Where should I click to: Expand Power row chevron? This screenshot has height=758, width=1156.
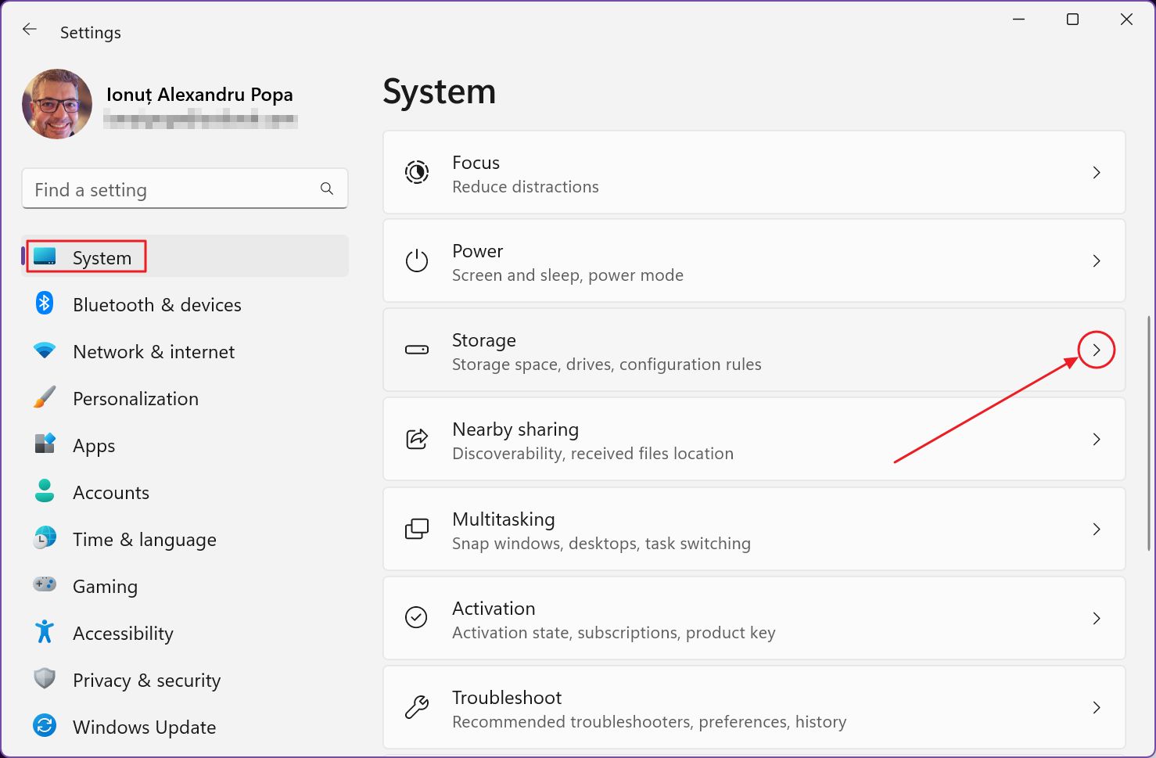[x=1097, y=260]
